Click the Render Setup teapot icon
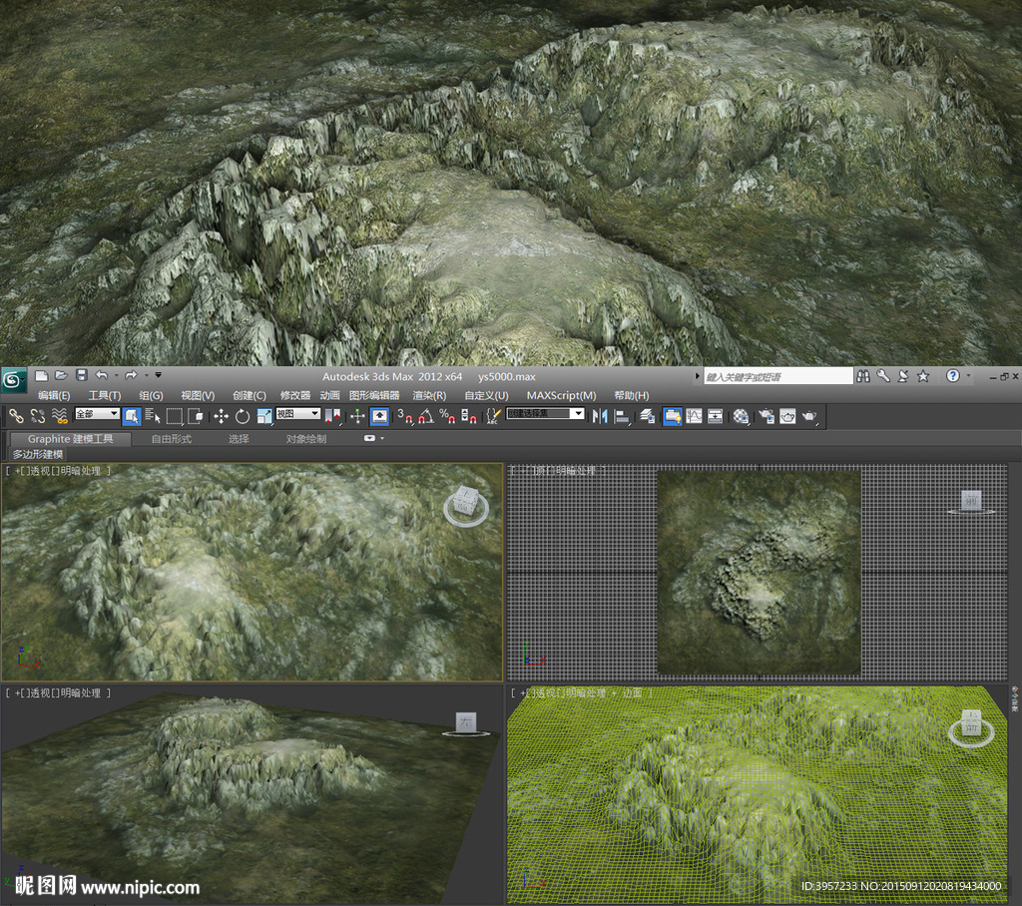The width and height of the screenshot is (1022, 906). coord(766,416)
